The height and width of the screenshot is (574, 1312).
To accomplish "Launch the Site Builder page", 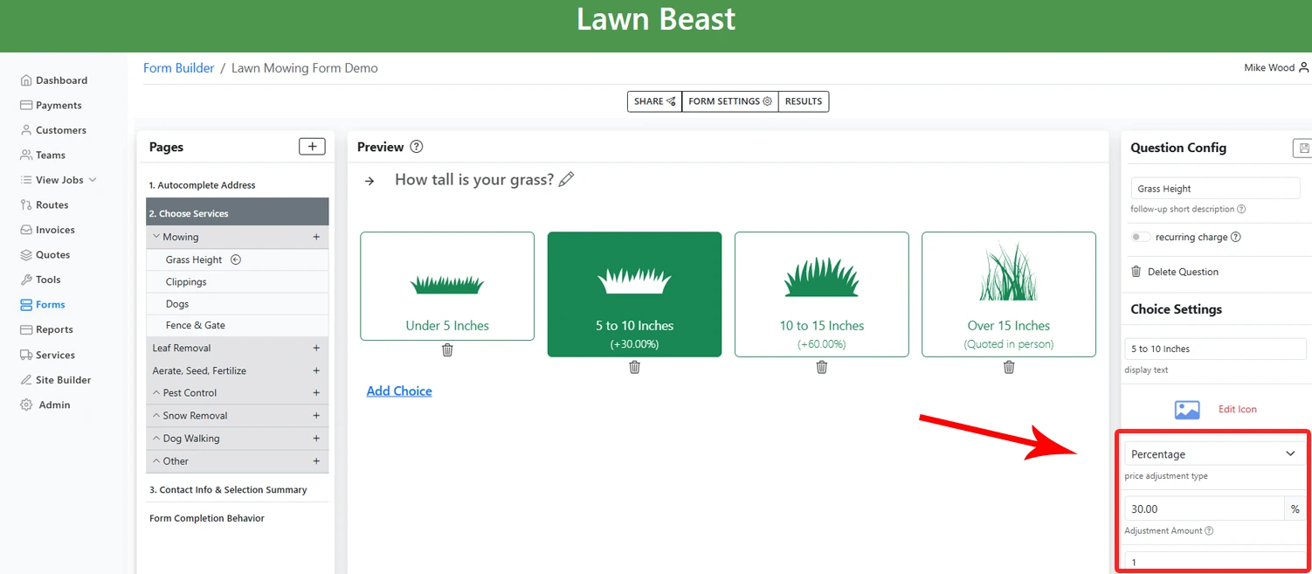I will 56,380.
